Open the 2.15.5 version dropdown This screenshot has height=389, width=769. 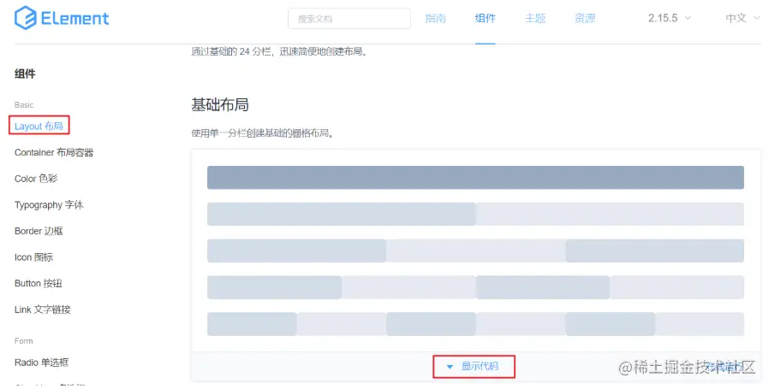pyautogui.click(x=670, y=18)
